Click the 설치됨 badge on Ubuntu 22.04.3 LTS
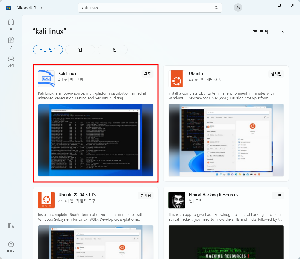The image size is (300, 259). point(146,195)
